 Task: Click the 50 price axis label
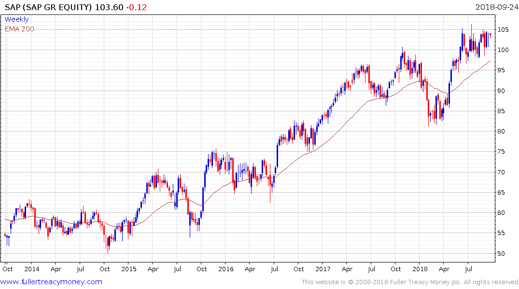[x=502, y=254]
